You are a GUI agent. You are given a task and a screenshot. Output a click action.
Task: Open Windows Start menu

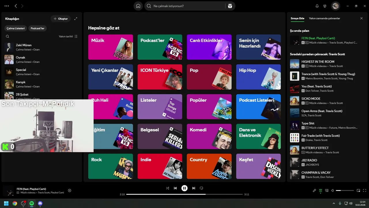click(x=6, y=203)
